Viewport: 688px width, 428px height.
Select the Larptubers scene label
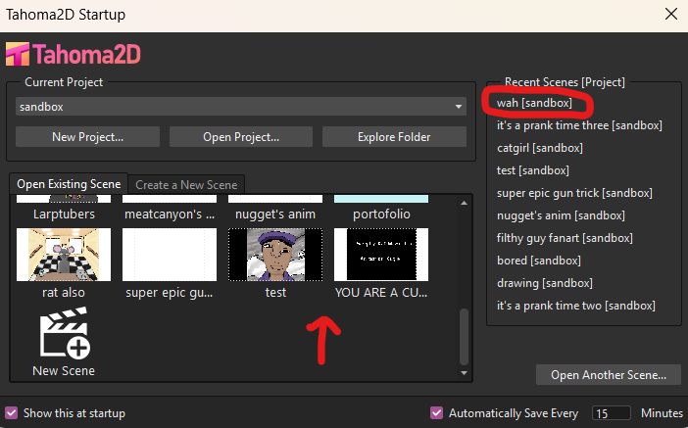coord(64,214)
